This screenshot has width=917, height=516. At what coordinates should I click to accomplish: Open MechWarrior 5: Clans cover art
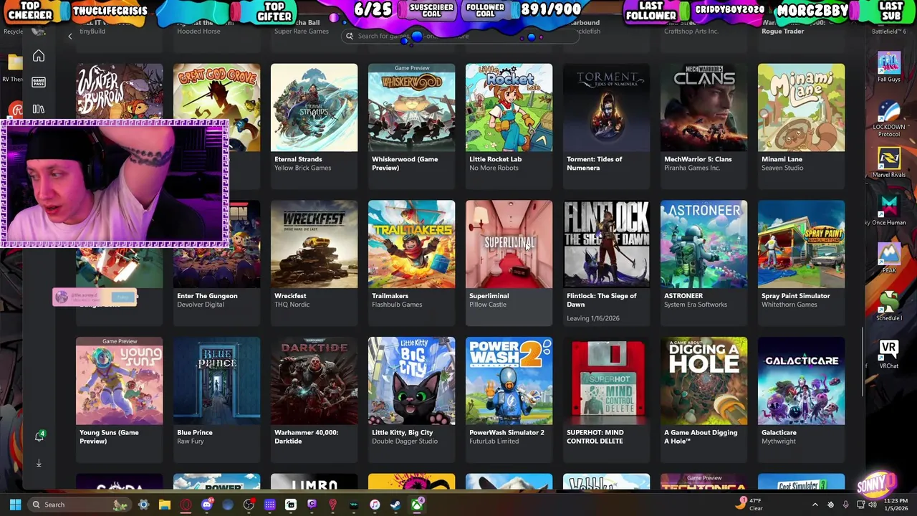pyautogui.click(x=704, y=107)
